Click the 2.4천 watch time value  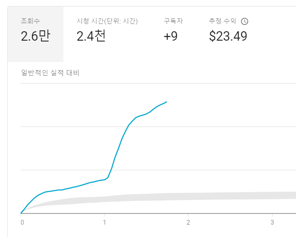[x=91, y=36]
